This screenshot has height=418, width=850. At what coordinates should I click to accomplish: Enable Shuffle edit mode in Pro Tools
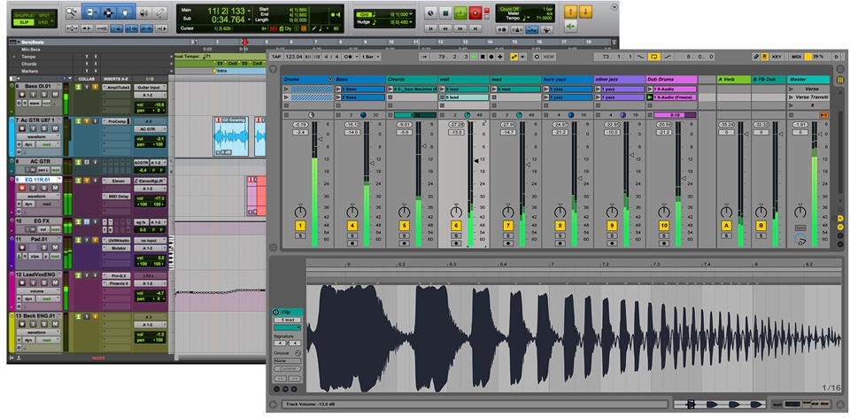click(24, 15)
